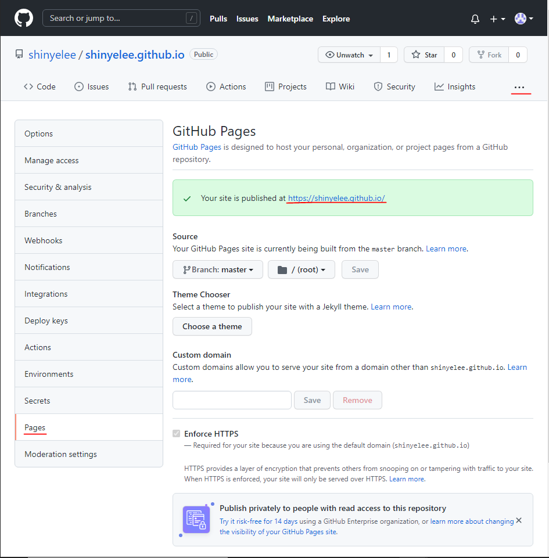Click the repository book icon beside shinyelee
This screenshot has width=549, height=558.
[19, 55]
